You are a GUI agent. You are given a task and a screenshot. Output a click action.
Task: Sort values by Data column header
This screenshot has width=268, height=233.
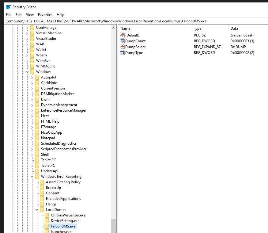tap(248, 29)
